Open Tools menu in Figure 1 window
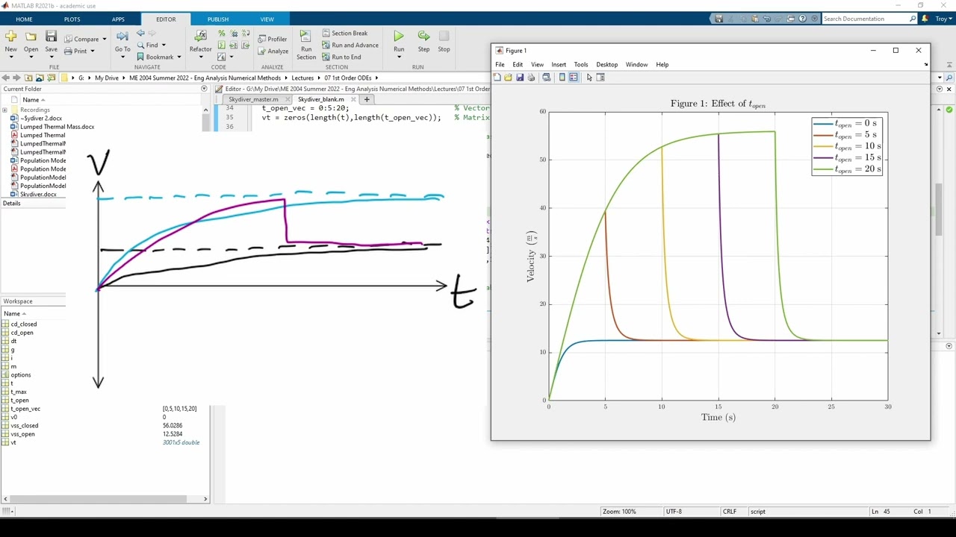Viewport: 956px width, 537px height. click(x=580, y=65)
